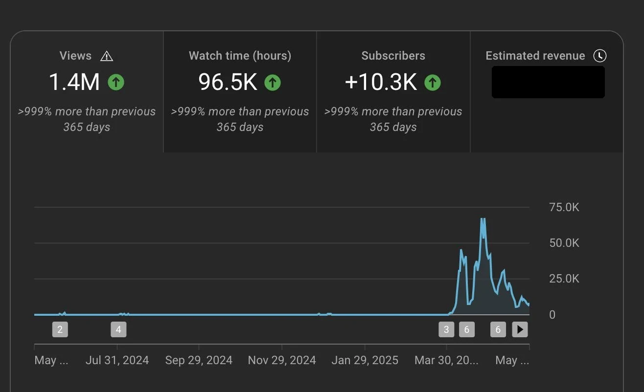
Task: Click the 25.0K axis label
Action: 564,279
